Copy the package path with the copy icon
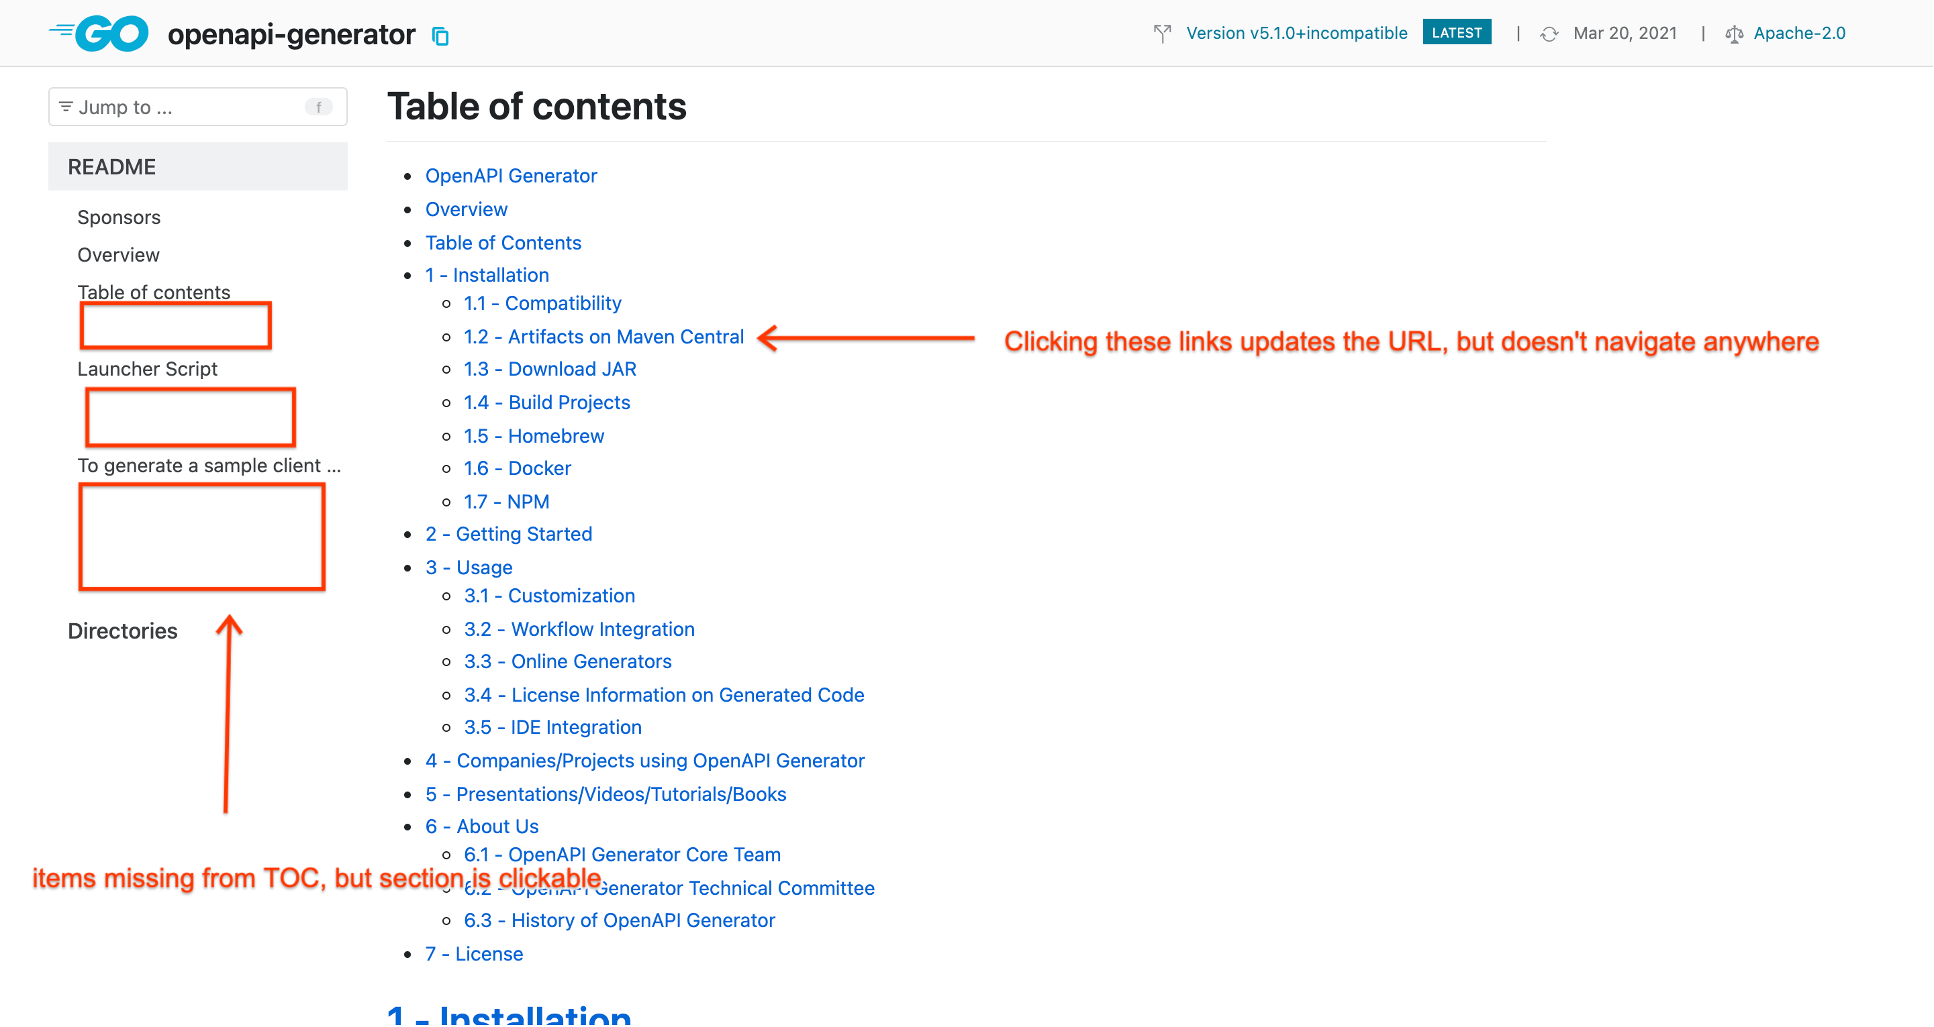 pyautogui.click(x=442, y=36)
